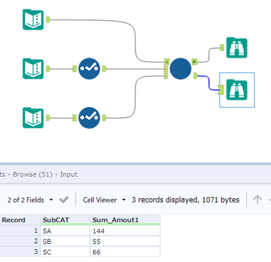This screenshot has height=262, width=271.
Task: Click upper Browse tool input anchor
Action: click(222, 47)
